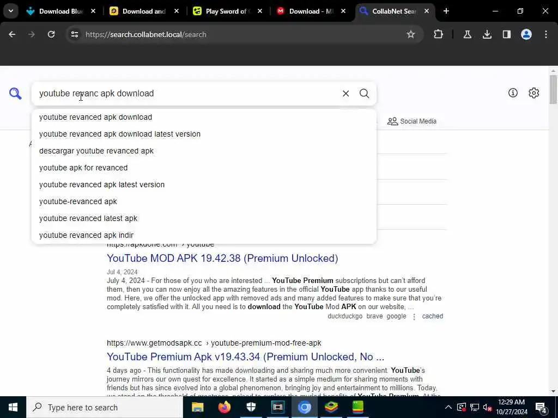558x418 pixels.
Task: Open Firefox from the taskbar
Action: (x=224, y=407)
